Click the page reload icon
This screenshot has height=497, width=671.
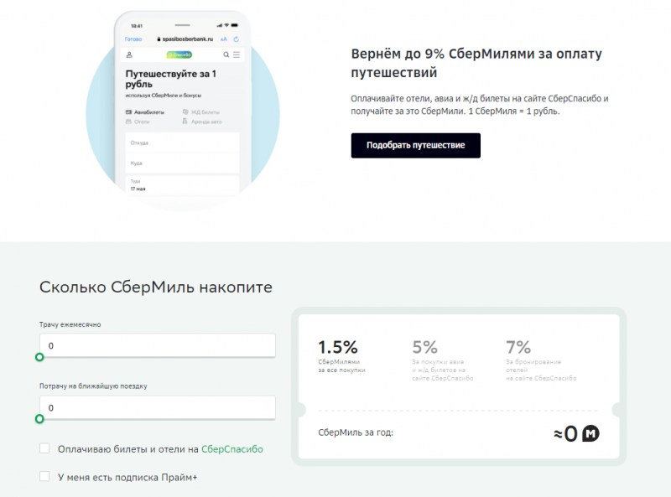pos(237,39)
